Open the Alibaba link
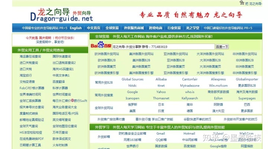 pos(161,79)
